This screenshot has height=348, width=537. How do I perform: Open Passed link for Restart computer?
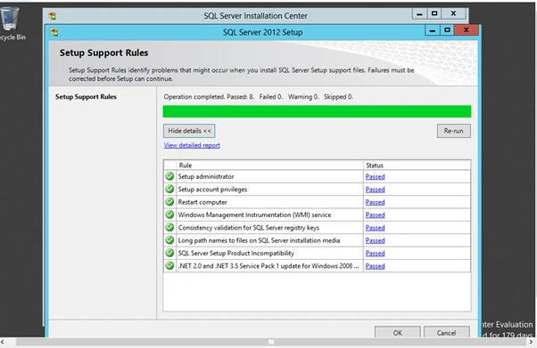pyautogui.click(x=375, y=202)
